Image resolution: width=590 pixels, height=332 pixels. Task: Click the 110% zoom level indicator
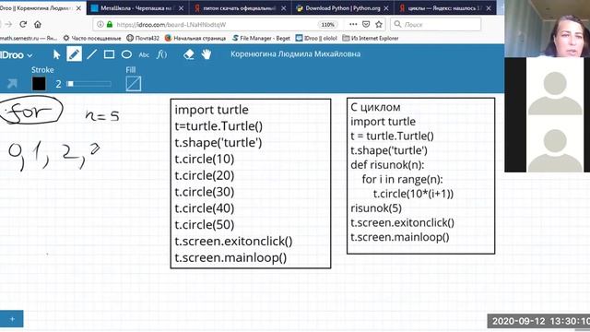pos(327,25)
